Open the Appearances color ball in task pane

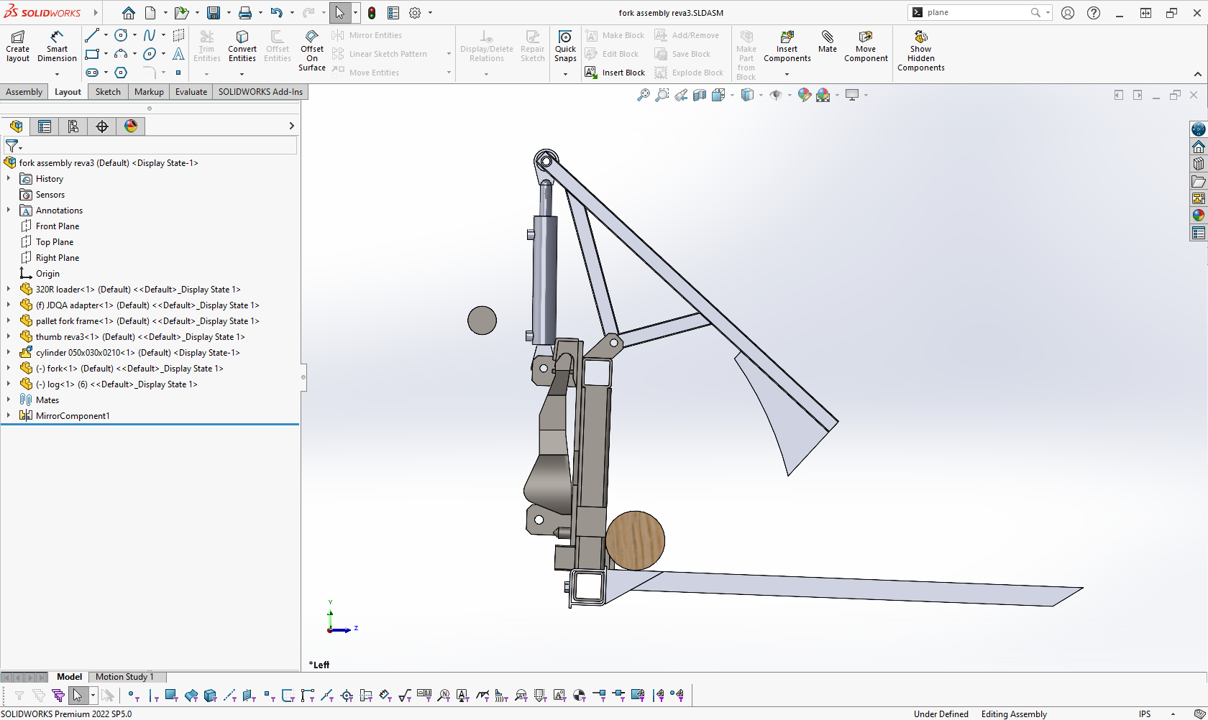[1198, 215]
